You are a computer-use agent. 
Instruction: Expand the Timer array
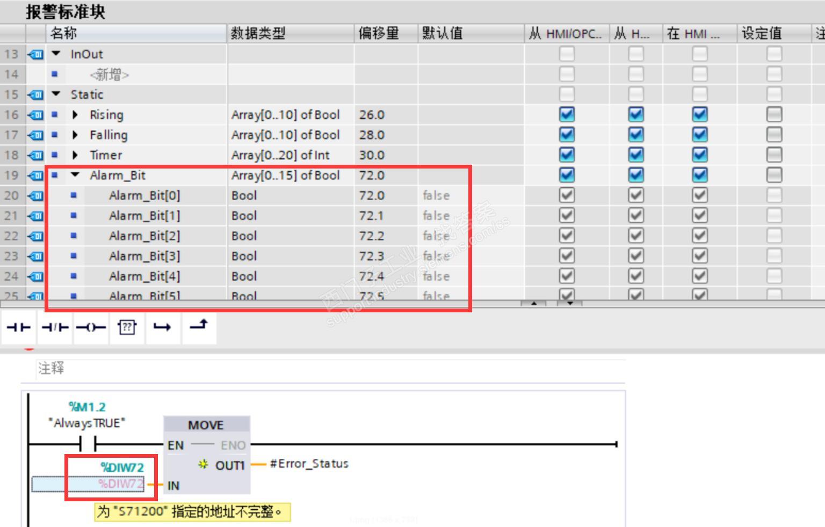point(75,155)
